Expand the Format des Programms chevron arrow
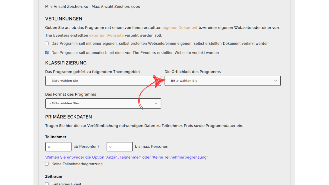The image size is (329, 185). click(156, 103)
